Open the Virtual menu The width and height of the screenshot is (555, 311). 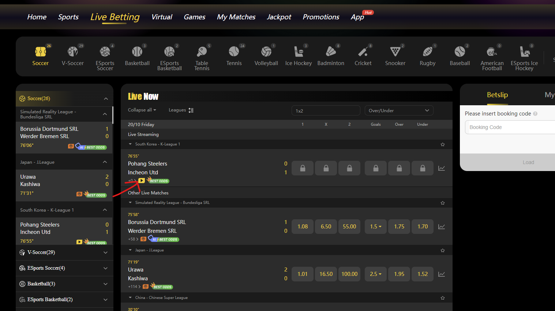tap(162, 17)
